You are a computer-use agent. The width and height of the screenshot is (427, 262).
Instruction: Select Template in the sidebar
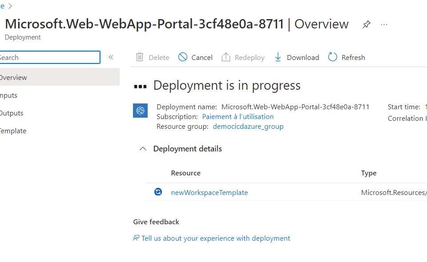[13, 131]
